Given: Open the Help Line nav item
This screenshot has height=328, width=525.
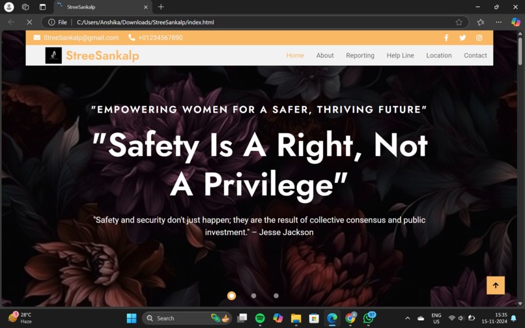Looking at the screenshot, I should (400, 55).
